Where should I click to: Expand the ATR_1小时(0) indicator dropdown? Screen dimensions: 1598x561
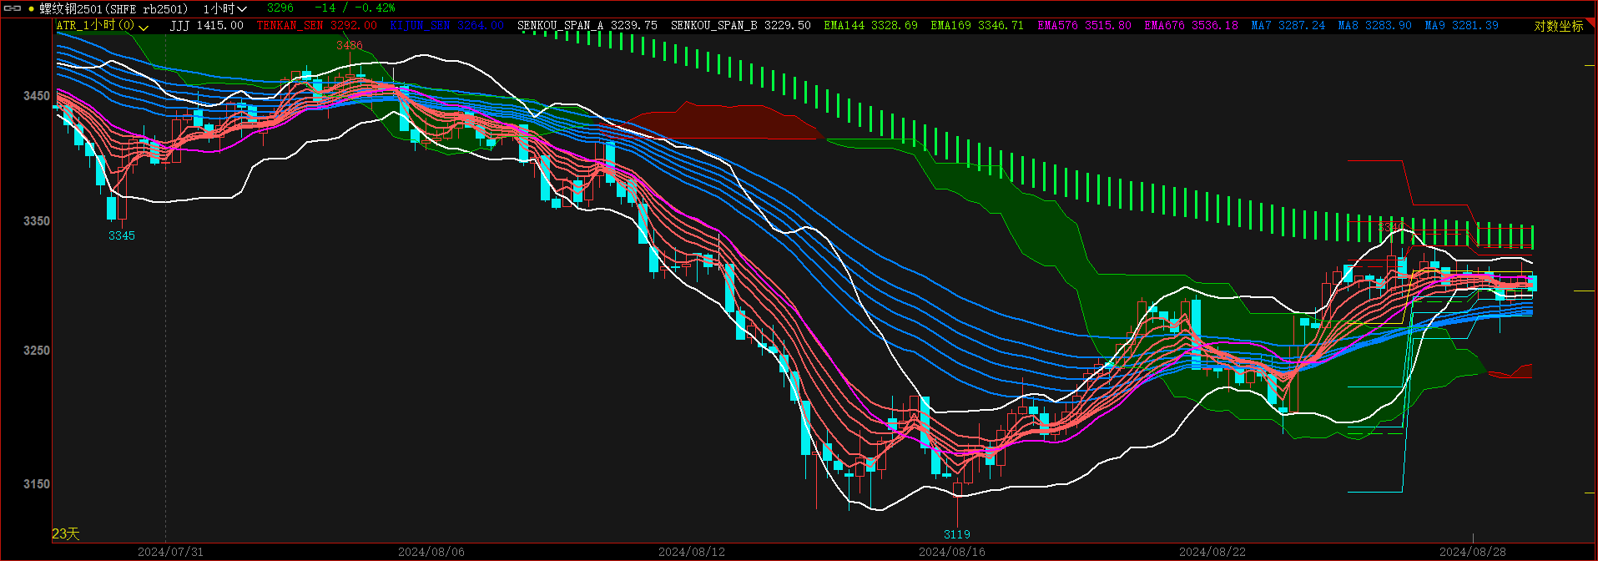[x=103, y=26]
